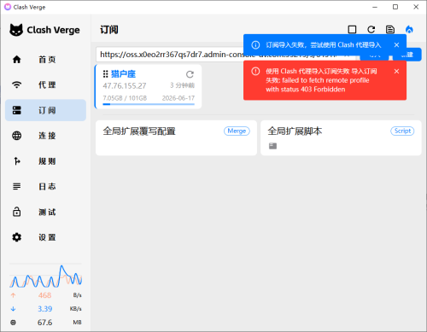
Task: Click the Clash Verge title bar icon
Action: [8, 7]
